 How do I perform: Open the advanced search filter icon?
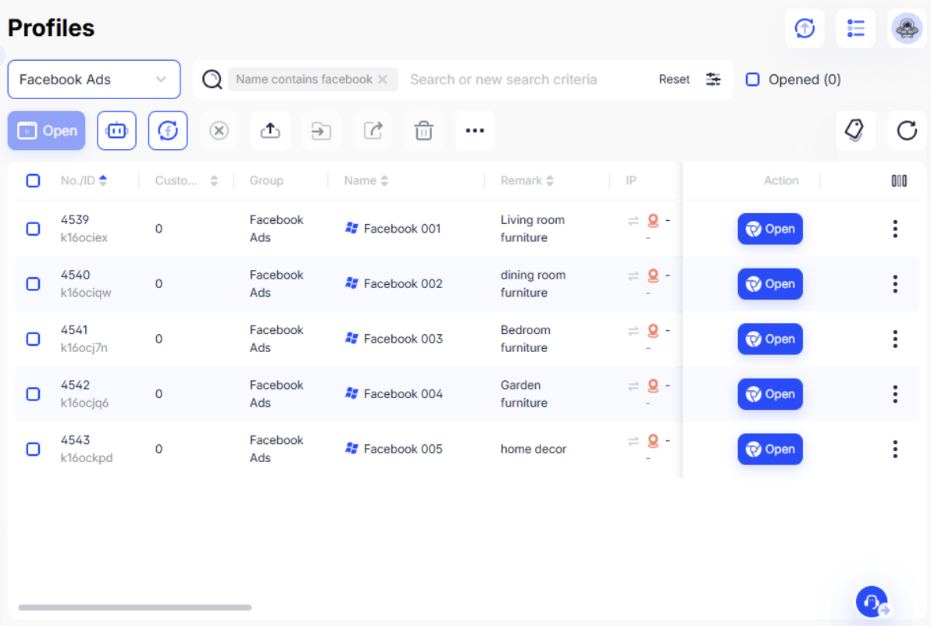coord(713,80)
